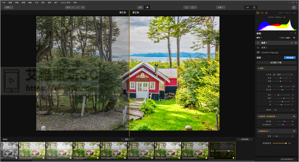Show the image info icon
Screen dimensions: 299x162
[x=266, y=13]
